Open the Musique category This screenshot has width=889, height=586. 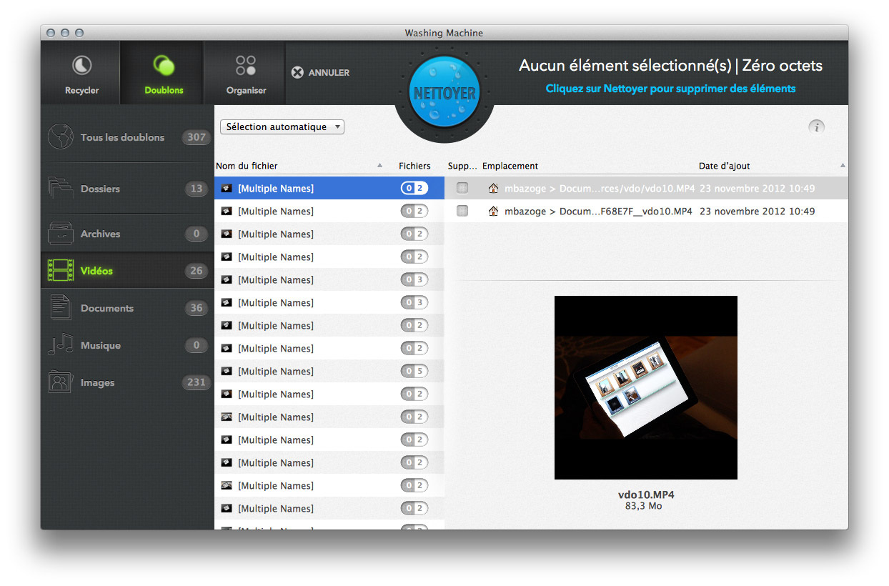[x=127, y=345]
